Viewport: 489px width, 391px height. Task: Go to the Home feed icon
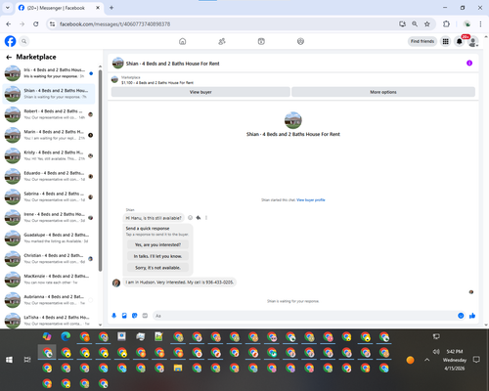coord(183,41)
